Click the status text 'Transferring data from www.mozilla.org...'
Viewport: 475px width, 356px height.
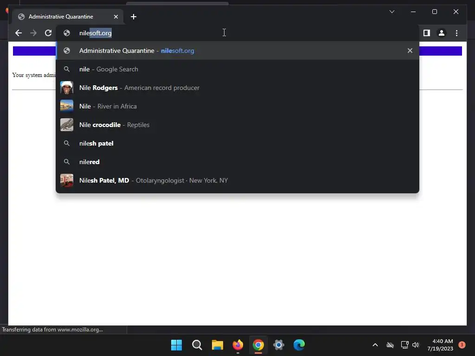52,330
